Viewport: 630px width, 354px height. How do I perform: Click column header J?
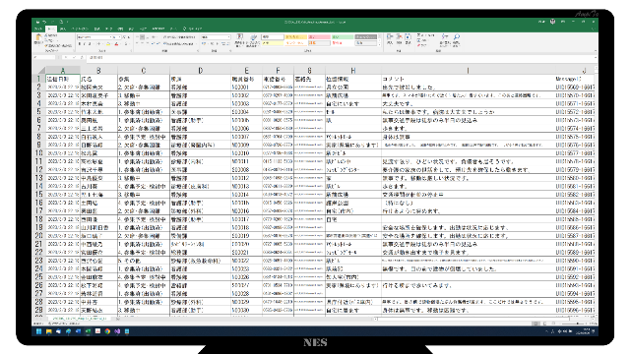(575, 70)
